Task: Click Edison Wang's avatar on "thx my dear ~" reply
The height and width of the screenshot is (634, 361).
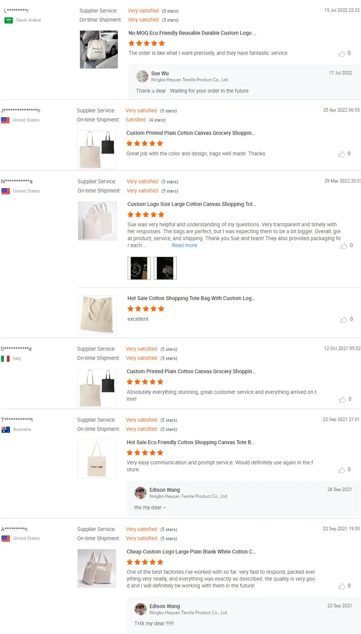Action: tap(140, 493)
